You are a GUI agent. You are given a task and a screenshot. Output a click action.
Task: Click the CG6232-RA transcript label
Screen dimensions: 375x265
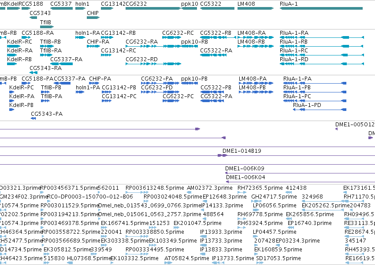pyautogui.click(x=141, y=41)
